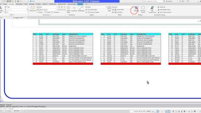Click the New drawing icon in quick access toolbar
The image size is (201, 113).
click(3, 1)
